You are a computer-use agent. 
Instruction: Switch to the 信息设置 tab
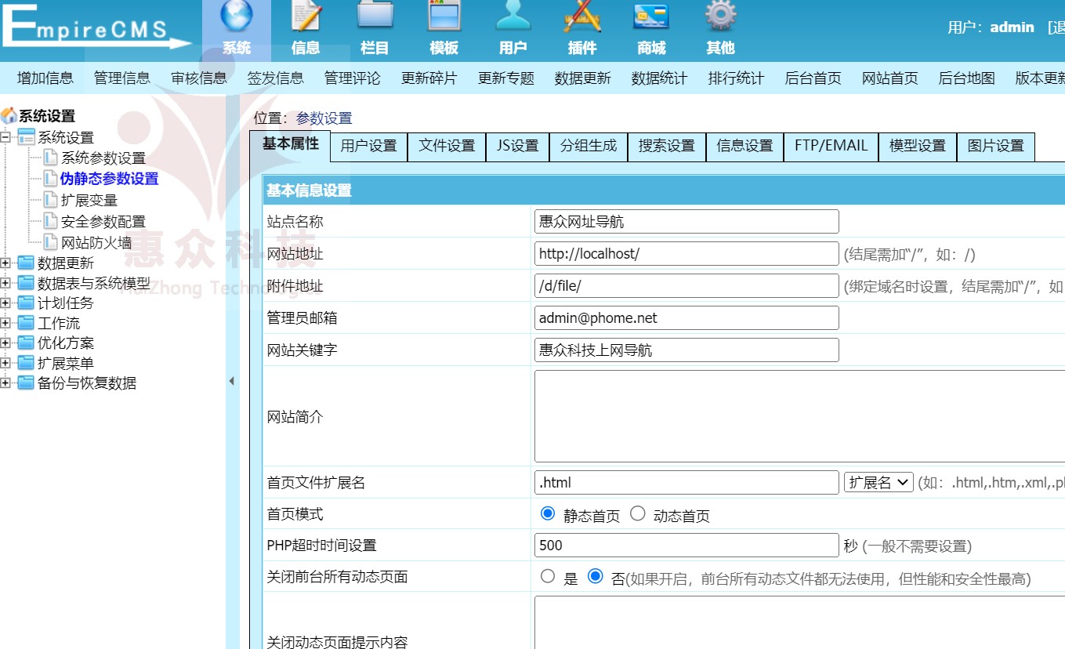tap(744, 147)
